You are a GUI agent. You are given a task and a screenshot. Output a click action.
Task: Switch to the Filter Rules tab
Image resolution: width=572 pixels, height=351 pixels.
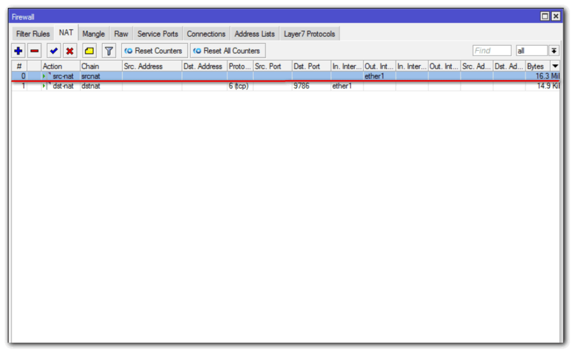click(x=33, y=34)
